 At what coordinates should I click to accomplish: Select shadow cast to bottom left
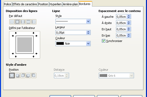[28, 75]
